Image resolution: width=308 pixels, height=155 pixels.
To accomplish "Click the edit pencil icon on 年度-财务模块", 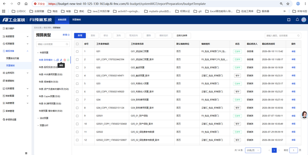I will (61, 60).
